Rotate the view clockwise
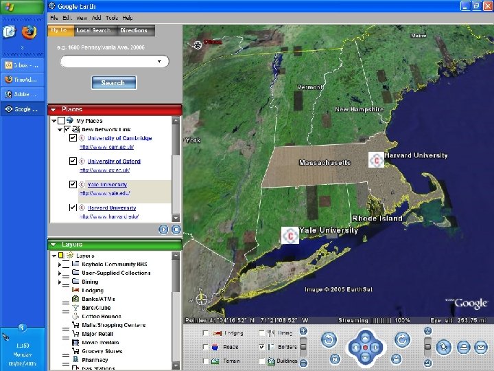This screenshot has width=494, height=371. (402, 339)
